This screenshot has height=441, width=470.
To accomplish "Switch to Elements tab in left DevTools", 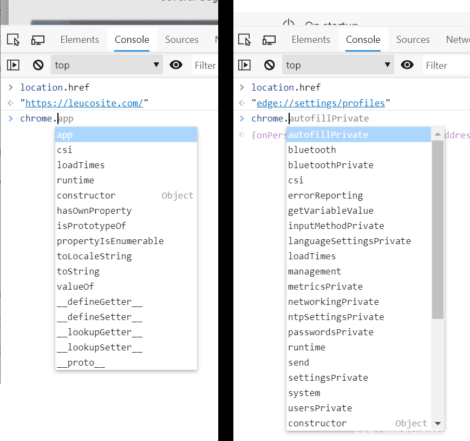I will 80,40.
